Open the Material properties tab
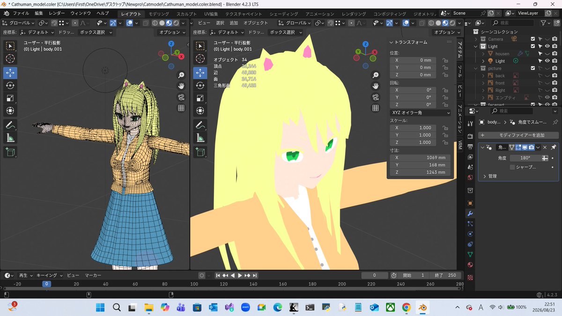The width and height of the screenshot is (562, 316). [x=470, y=265]
